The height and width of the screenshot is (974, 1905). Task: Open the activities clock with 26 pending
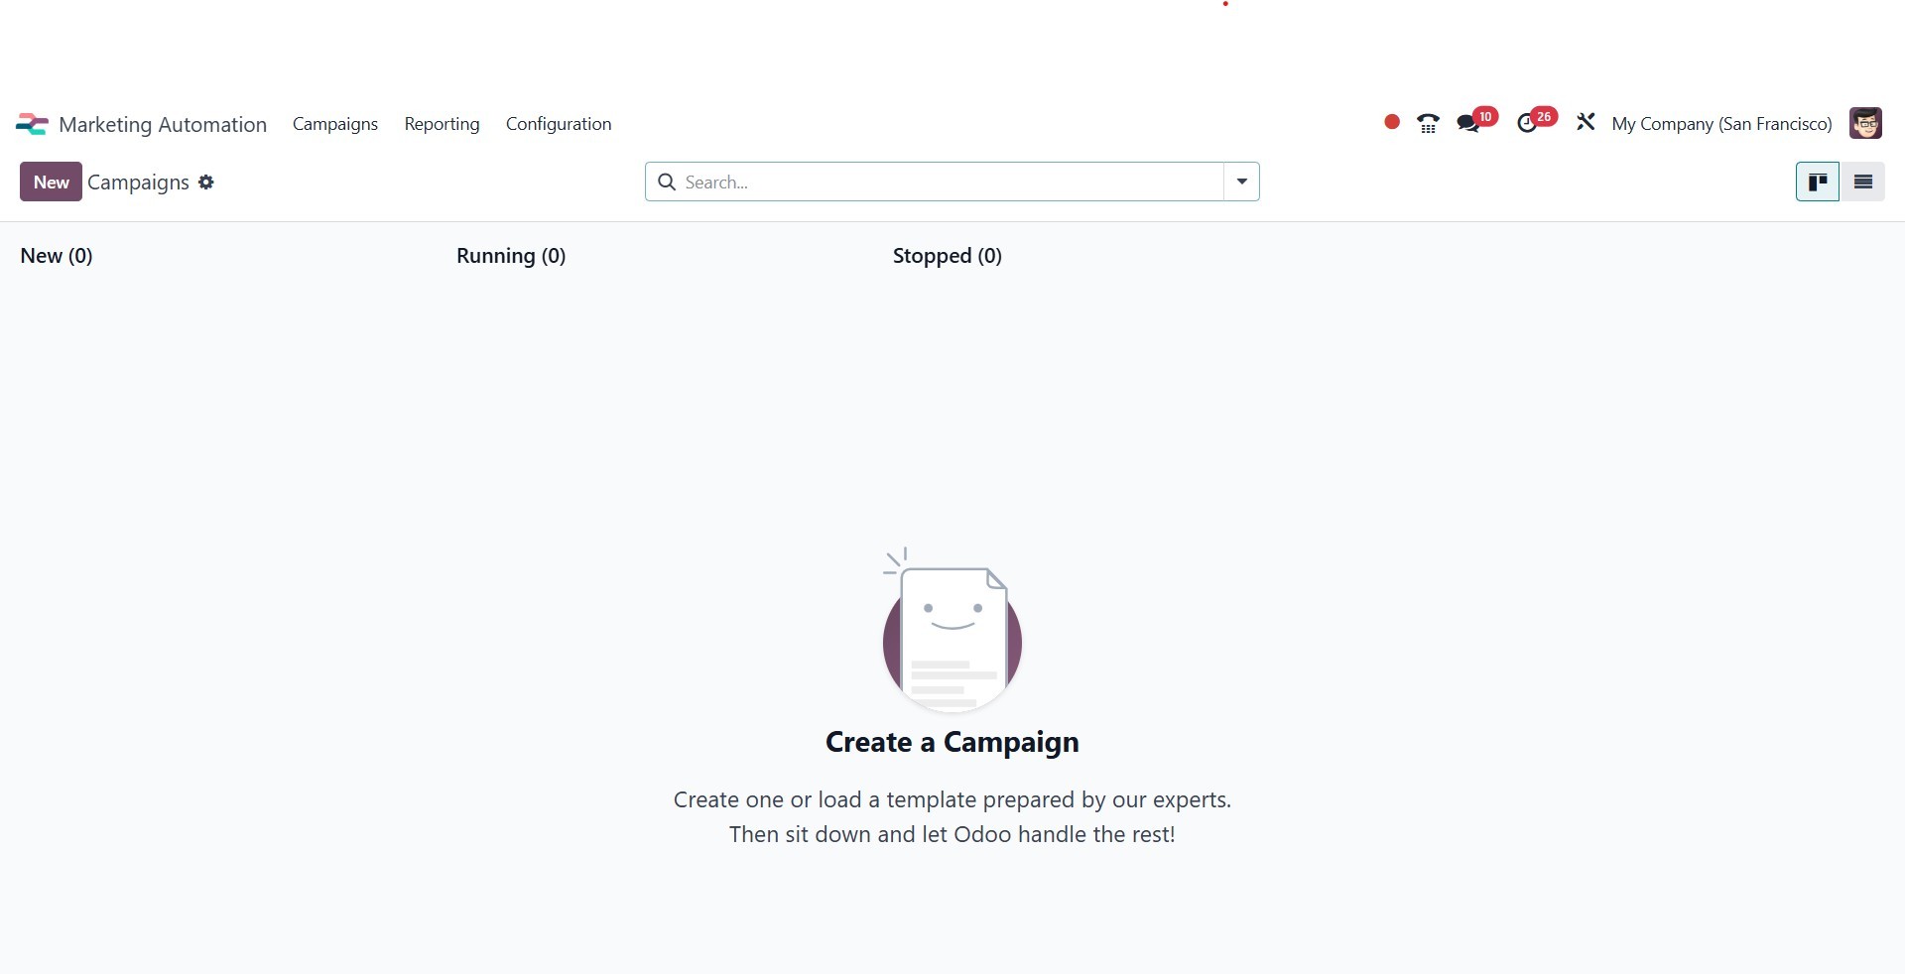pos(1528,124)
